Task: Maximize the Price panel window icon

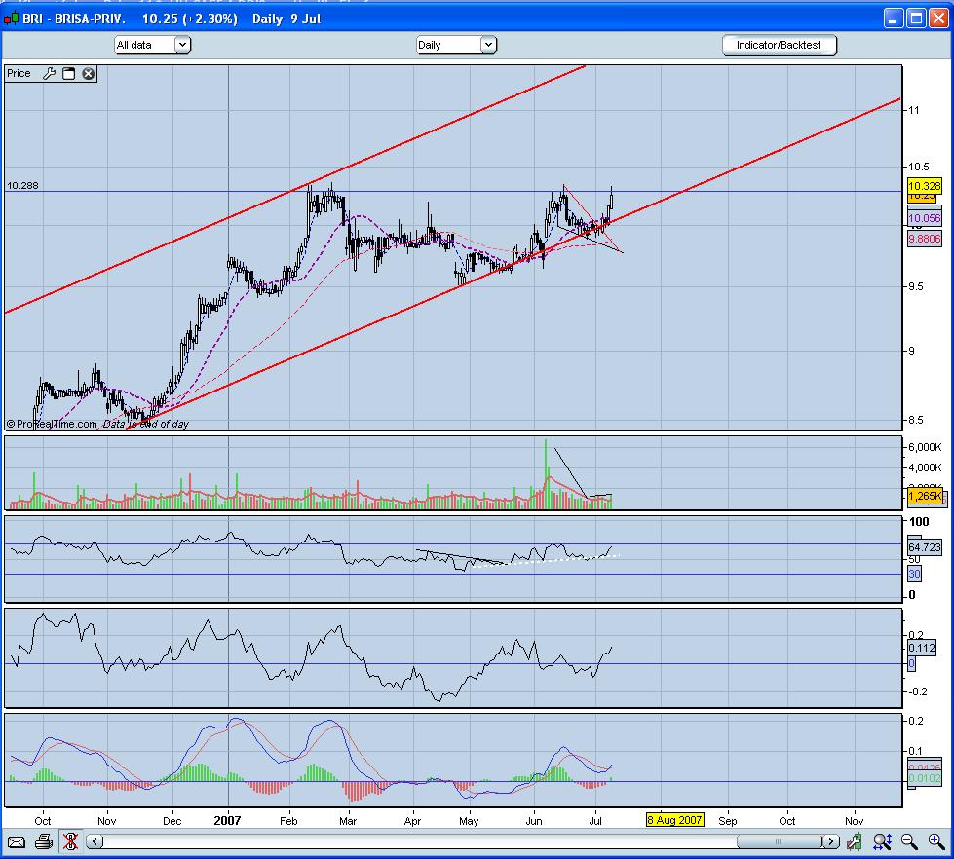Action: [x=69, y=74]
